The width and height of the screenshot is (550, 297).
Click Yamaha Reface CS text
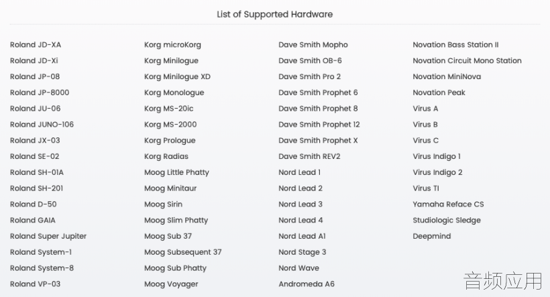(448, 204)
